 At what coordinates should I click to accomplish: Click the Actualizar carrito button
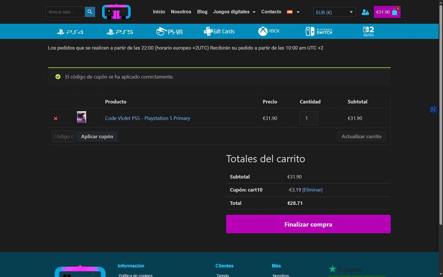click(361, 136)
